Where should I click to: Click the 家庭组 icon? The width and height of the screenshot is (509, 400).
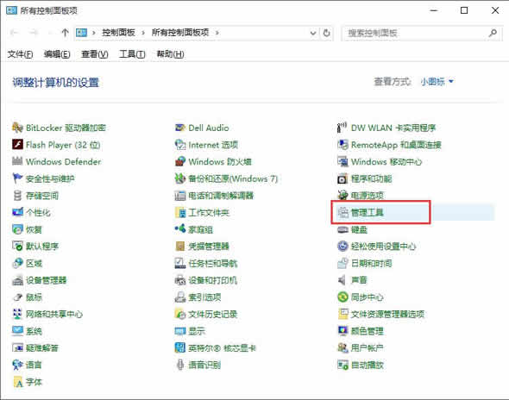(x=180, y=229)
